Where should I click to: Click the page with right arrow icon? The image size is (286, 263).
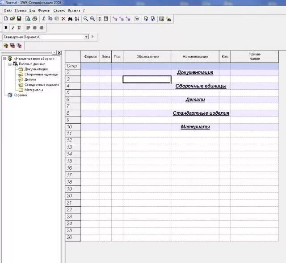[x=153, y=19]
